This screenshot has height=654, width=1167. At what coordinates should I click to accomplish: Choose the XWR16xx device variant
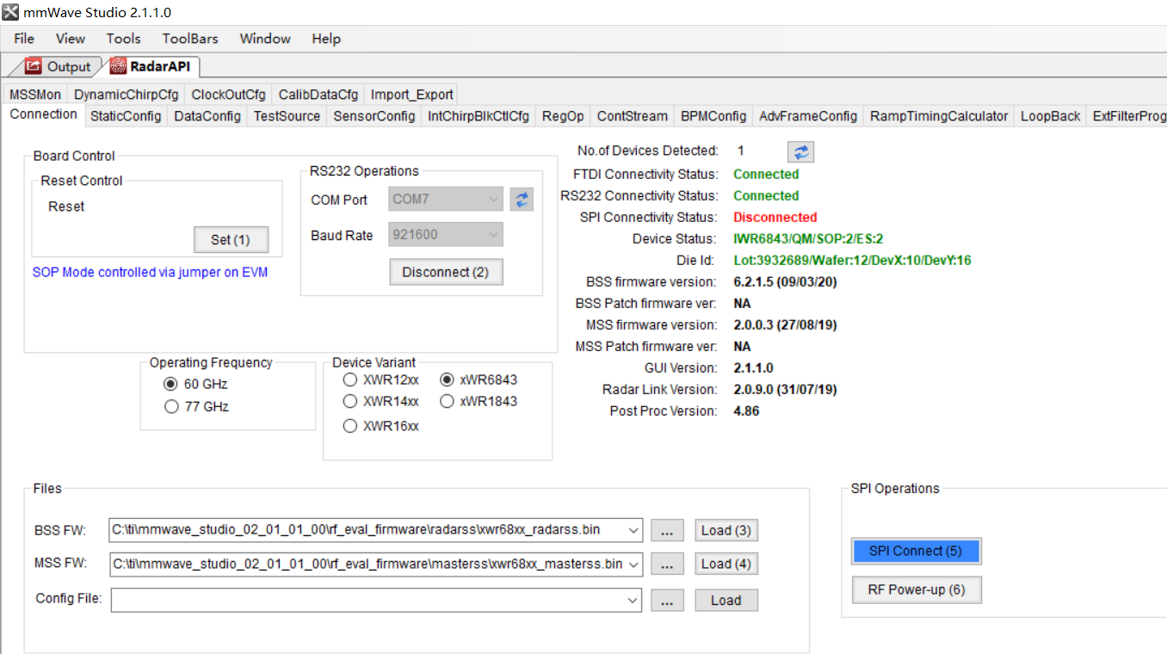(x=349, y=426)
